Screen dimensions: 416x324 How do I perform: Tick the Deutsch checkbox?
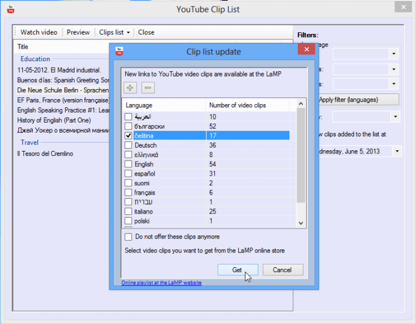coord(128,145)
